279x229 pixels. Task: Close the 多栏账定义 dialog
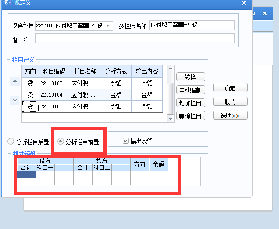coord(243,3)
